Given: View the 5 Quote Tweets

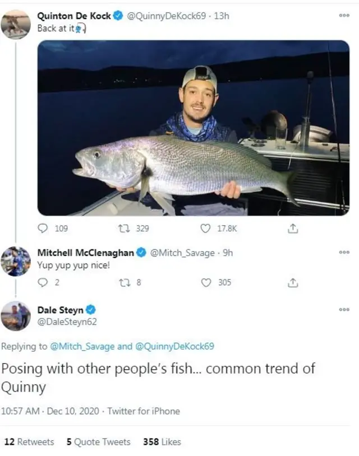Looking at the screenshot, I should pyautogui.click(x=98, y=442).
